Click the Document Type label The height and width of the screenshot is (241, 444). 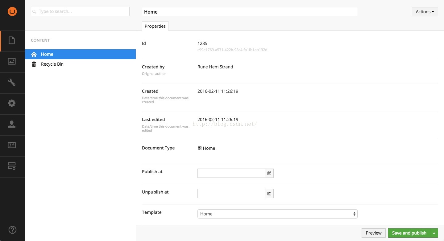pos(158,148)
